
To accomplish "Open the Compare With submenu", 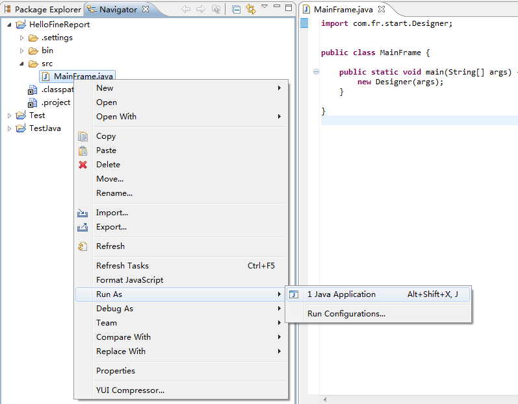I will click(x=181, y=337).
